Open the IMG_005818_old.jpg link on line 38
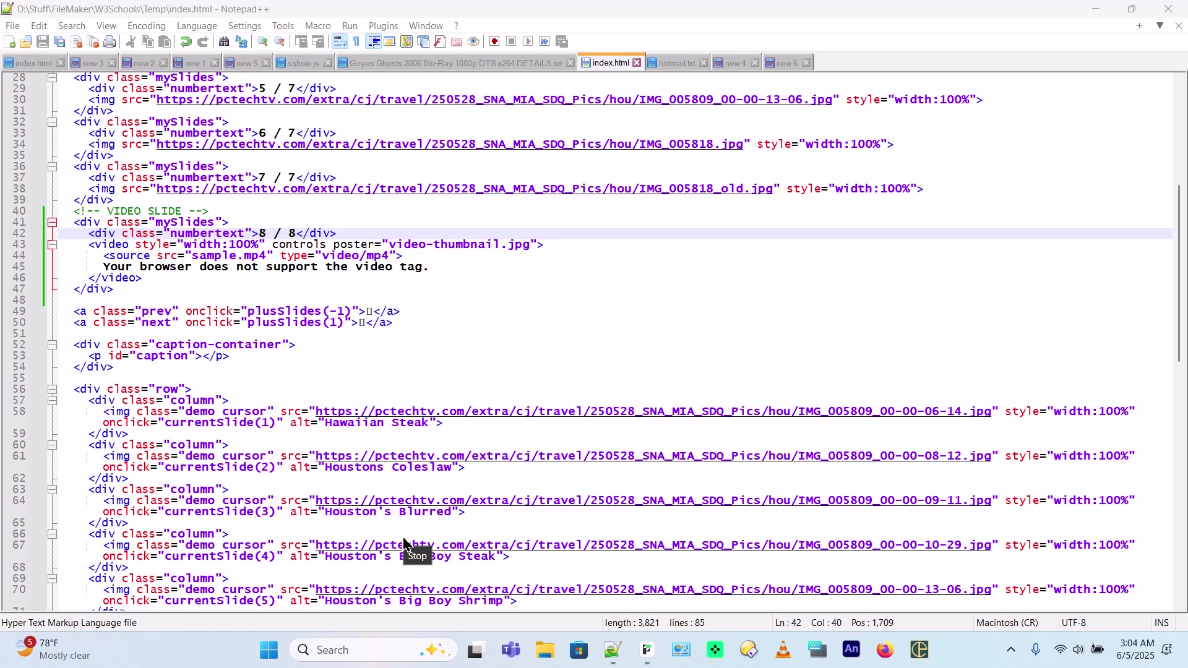Image resolution: width=1188 pixels, height=668 pixels. click(465, 189)
